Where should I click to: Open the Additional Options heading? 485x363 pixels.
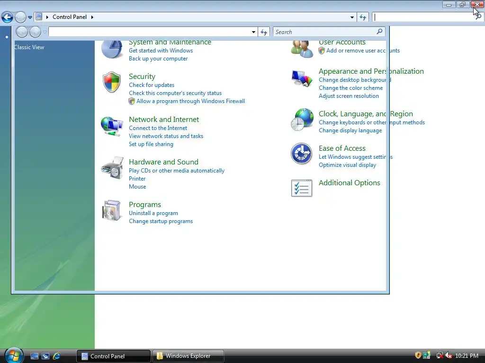(349, 183)
